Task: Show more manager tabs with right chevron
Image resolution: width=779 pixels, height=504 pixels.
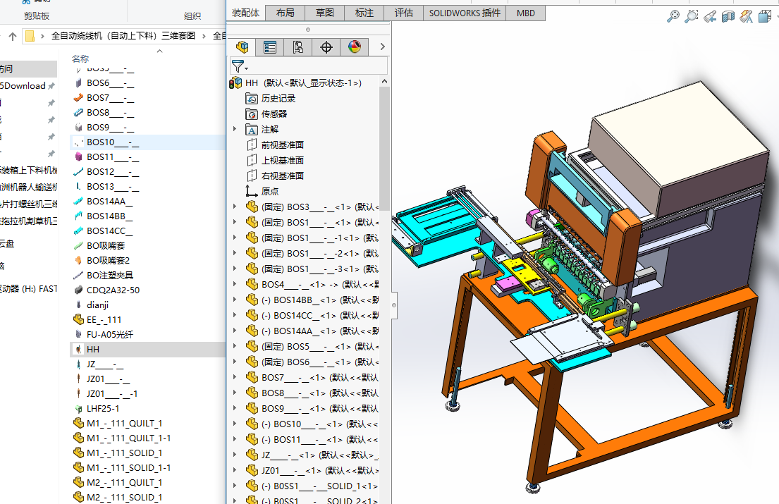Action: (x=382, y=47)
